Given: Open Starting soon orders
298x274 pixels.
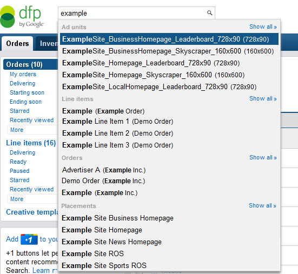Looking at the screenshot, I should [27, 92].
